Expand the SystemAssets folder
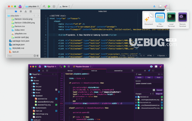This screenshot has width=192, height=121. click(x=32, y=108)
